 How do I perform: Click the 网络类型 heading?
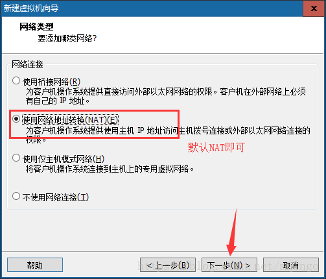pos(36,27)
